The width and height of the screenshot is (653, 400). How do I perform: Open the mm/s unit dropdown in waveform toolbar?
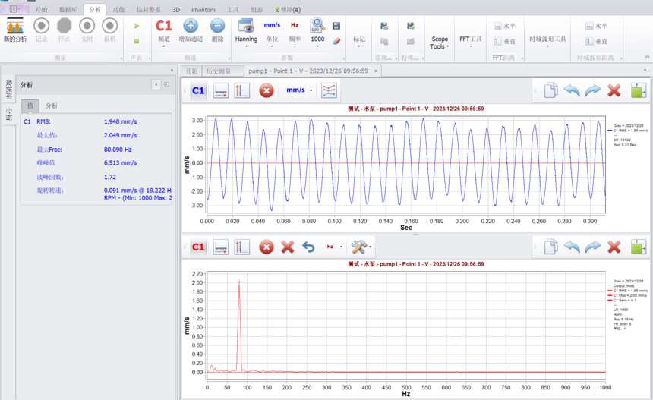click(x=299, y=90)
